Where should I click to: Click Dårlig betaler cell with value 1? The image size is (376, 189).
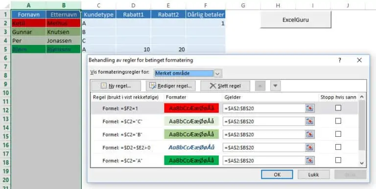coord(206,23)
